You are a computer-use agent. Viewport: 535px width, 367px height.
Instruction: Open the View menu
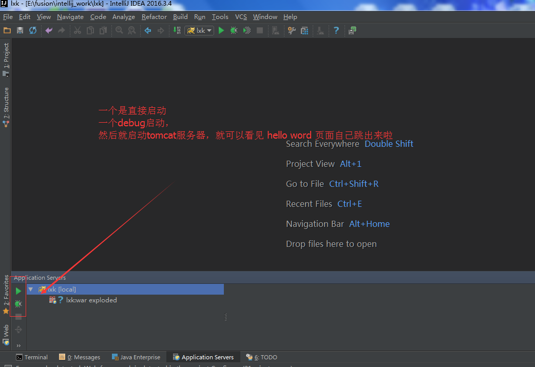pos(44,17)
